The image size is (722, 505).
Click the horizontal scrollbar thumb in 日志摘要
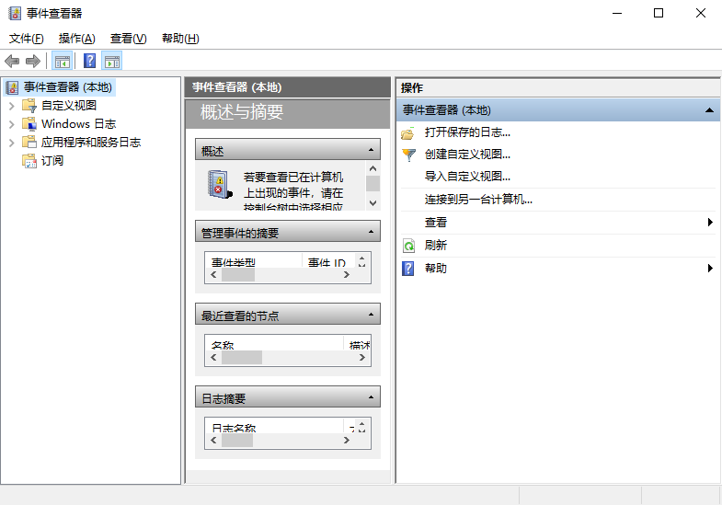tap(237, 441)
